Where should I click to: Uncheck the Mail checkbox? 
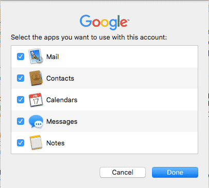pyautogui.click(x=21, y=57)
